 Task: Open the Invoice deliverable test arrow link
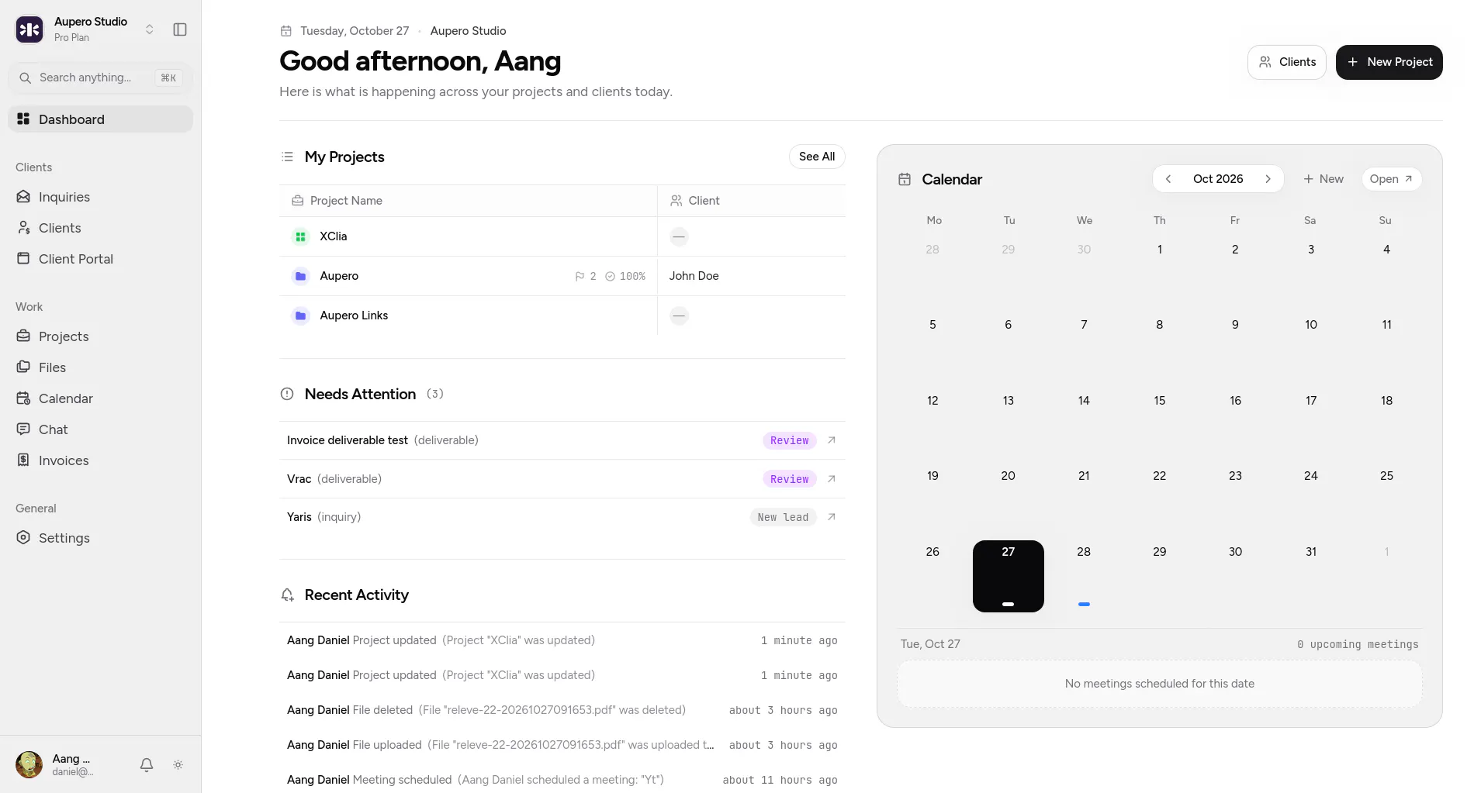(832, 440)
